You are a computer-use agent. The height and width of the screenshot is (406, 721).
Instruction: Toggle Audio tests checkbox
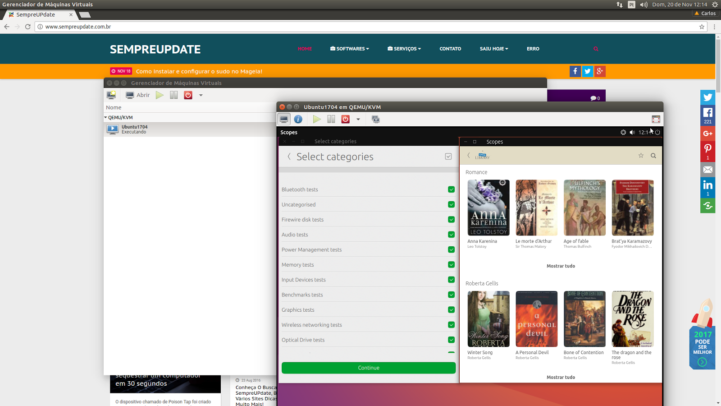(x=451, y=235)
